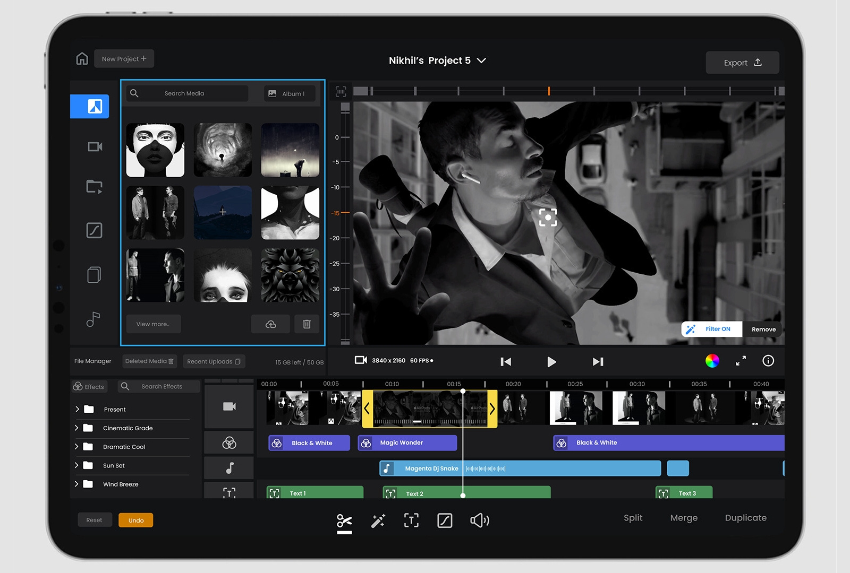Click the curves transition icon in the bottom toolbar

click(445, 520)
